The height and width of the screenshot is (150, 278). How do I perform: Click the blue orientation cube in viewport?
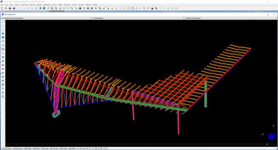pos(271,137)
